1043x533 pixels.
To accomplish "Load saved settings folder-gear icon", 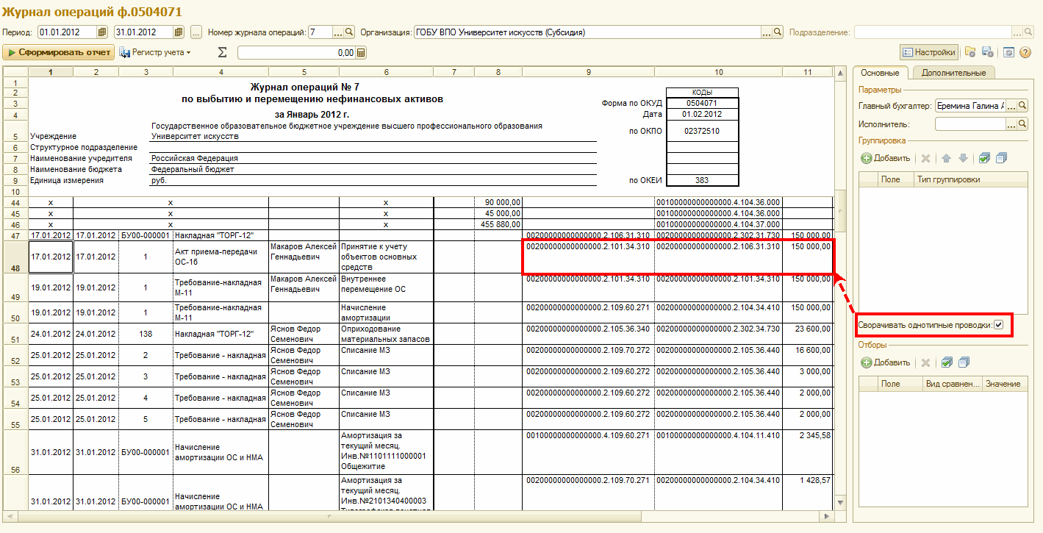I will pos(970,52).
